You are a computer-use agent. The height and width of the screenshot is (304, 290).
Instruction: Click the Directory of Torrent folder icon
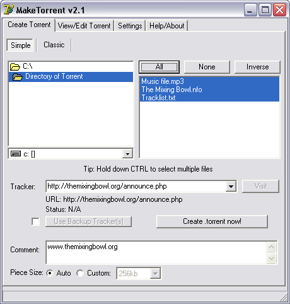18,77
